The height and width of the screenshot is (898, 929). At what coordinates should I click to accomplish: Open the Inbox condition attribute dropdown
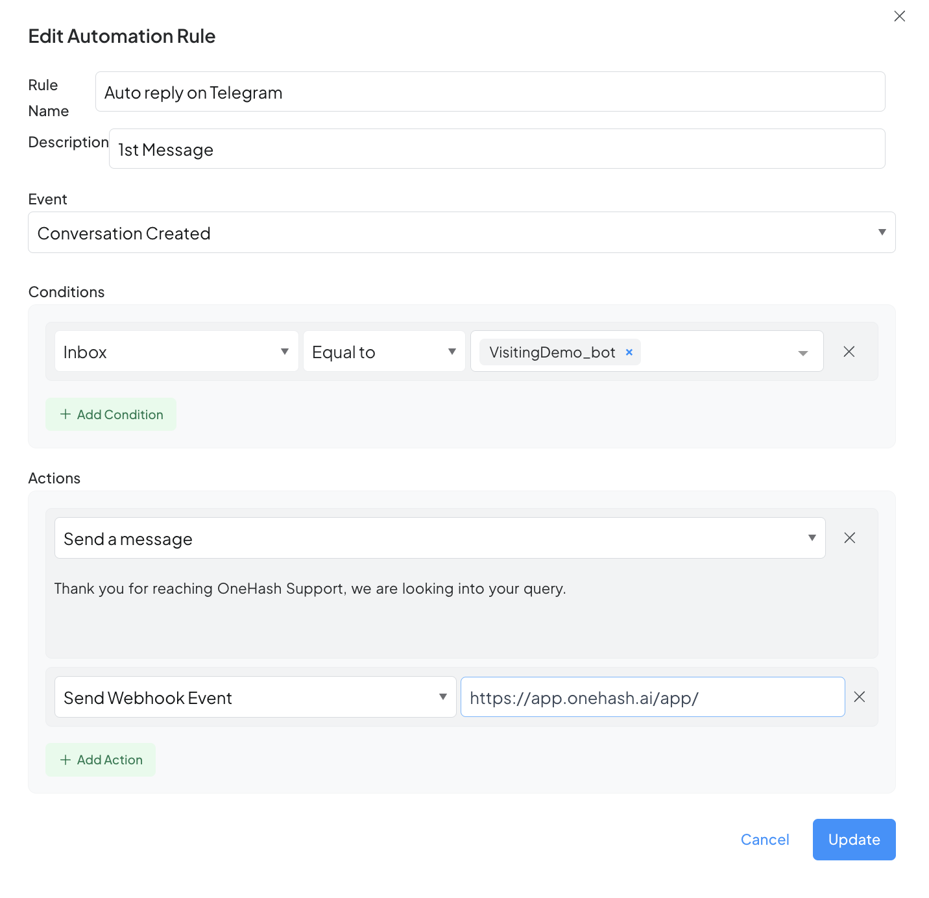176,352
